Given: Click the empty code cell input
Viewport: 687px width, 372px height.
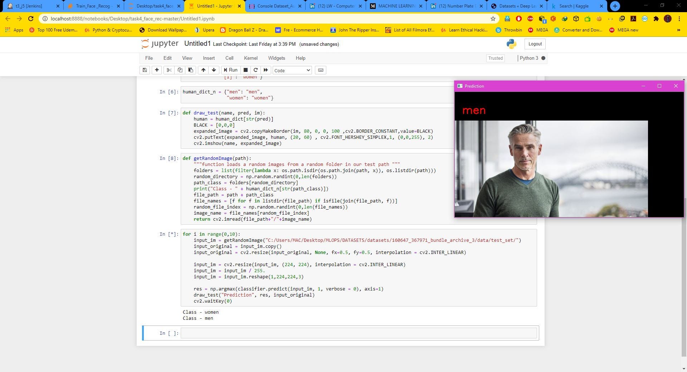Looking at the screenshot, I should click(359, 333).
